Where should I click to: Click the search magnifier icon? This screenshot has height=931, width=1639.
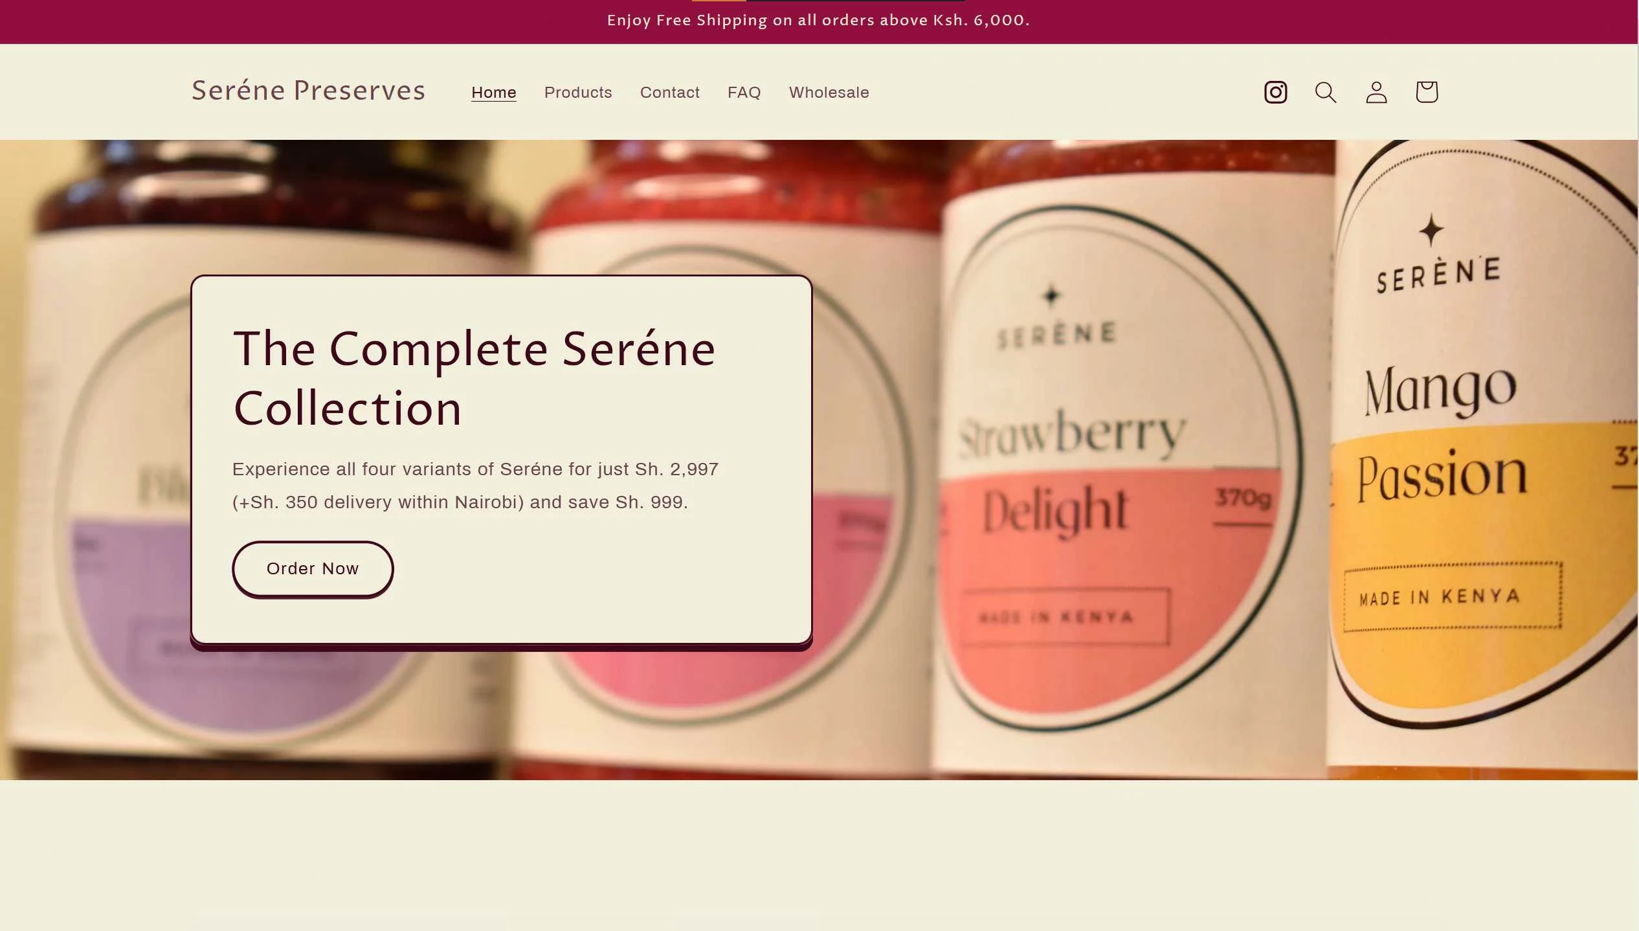point(1325,92)
